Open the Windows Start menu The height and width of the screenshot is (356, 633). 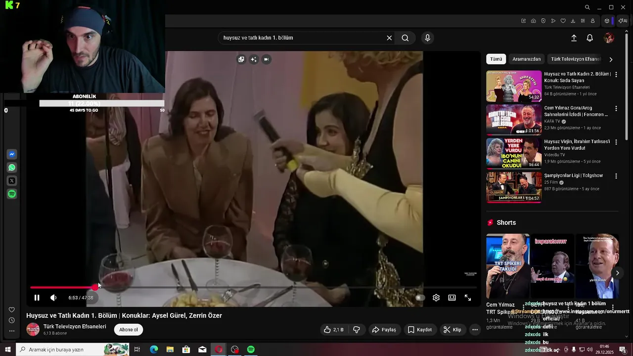tap(7, 350)
